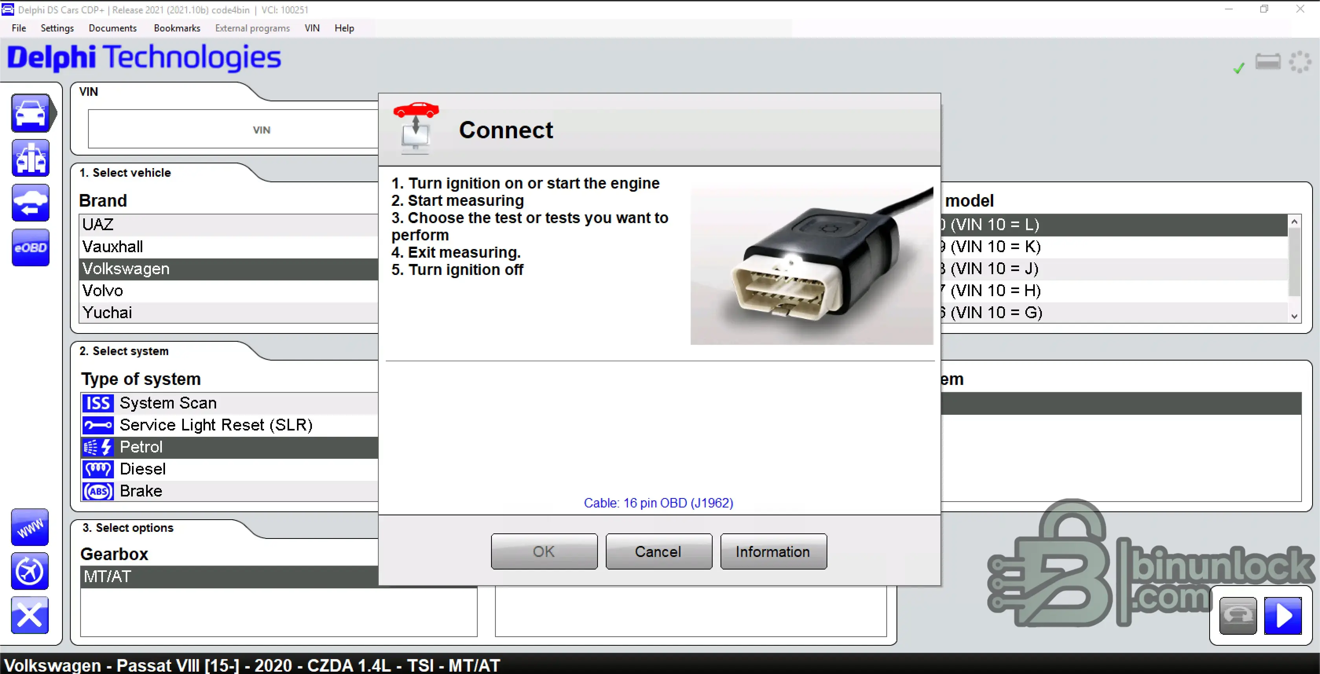Open the Settings menu
The height and width of the screenshot is (674, 1320).
[x=57, y=28]
